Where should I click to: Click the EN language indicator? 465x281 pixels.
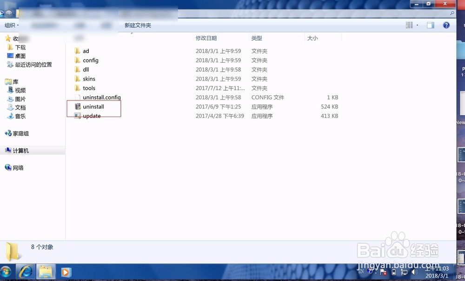[x=361, y=271]
